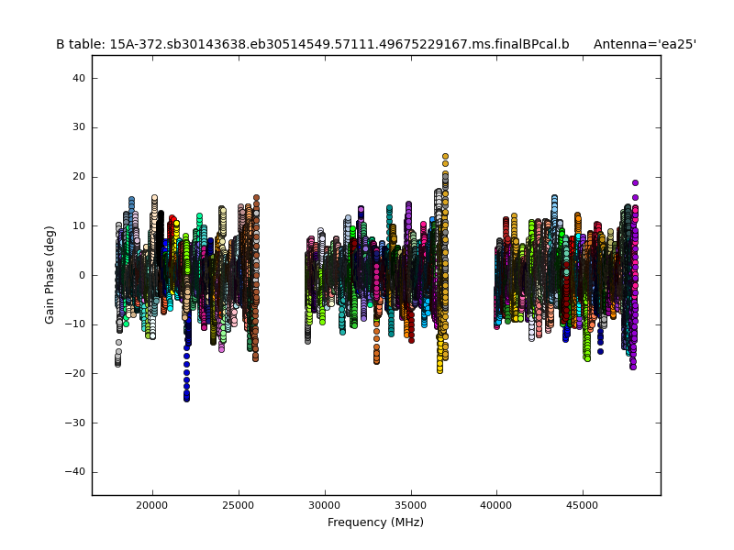Click the top purple data point near 48000 MHz

635,182
